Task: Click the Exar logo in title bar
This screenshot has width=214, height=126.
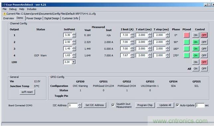Action: (x=4, y=5)
